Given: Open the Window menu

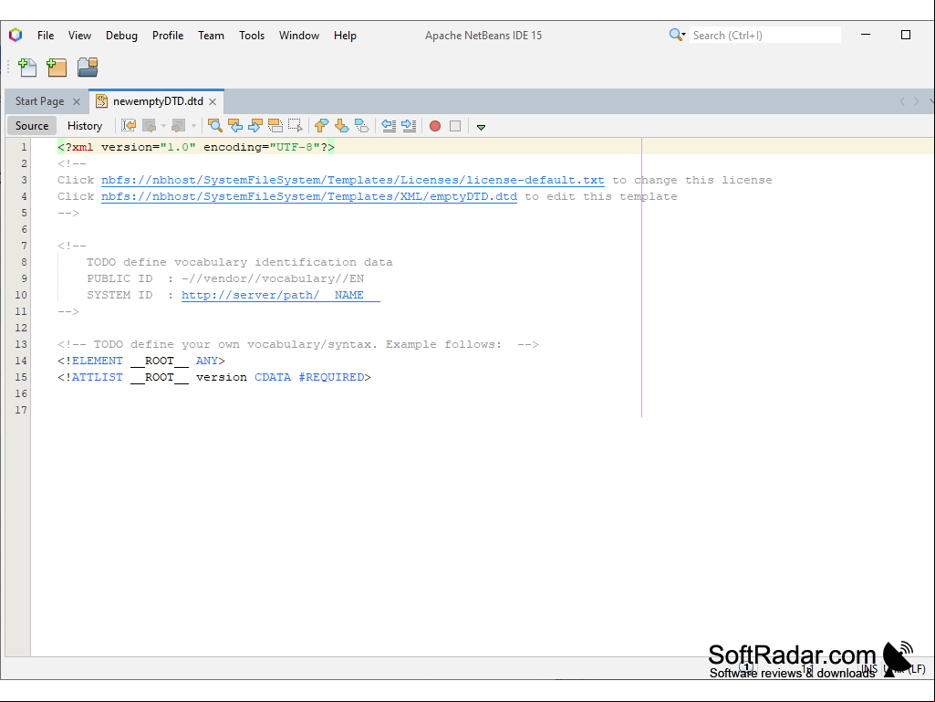Looking at the screenshot, I should pyautogui.click(x=299, y=36).
